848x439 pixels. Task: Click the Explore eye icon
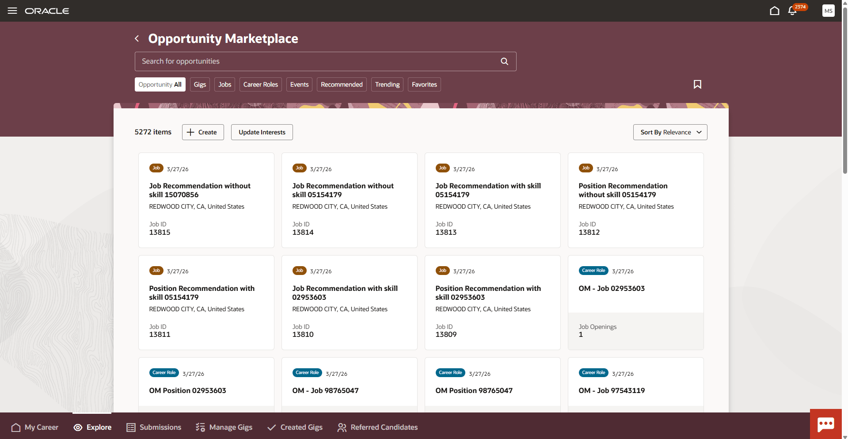click(x=78, y=427)
